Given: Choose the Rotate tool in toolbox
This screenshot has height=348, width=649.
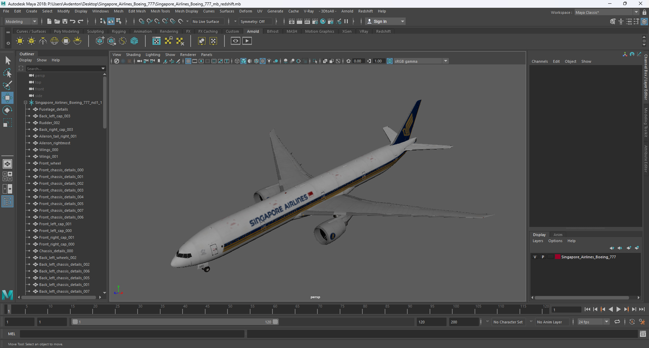Looking at the screenshot, I should (7, 110).
